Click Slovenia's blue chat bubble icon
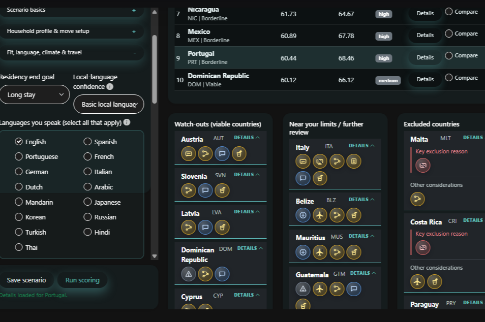485x322 pixels. point(205,190)
